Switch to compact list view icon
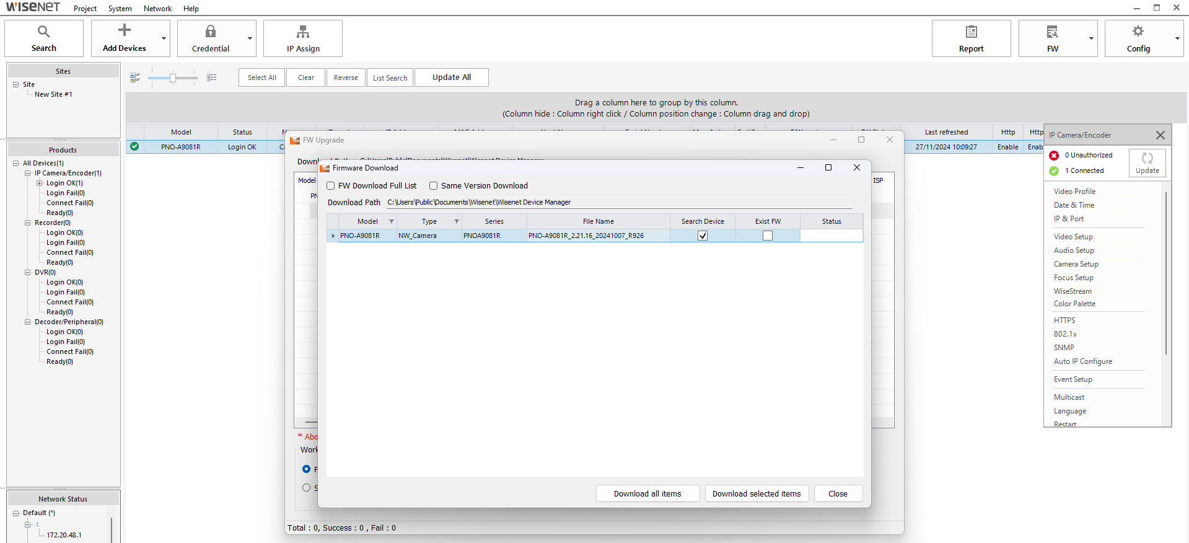This screenshot has width=1189, height=543. (x=135, y=77)
